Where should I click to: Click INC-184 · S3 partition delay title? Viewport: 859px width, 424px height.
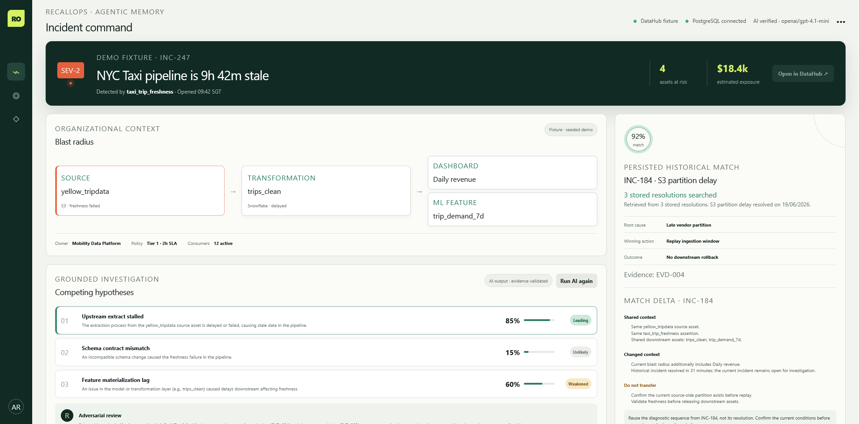pyautogui.click(x=670, y=180)
